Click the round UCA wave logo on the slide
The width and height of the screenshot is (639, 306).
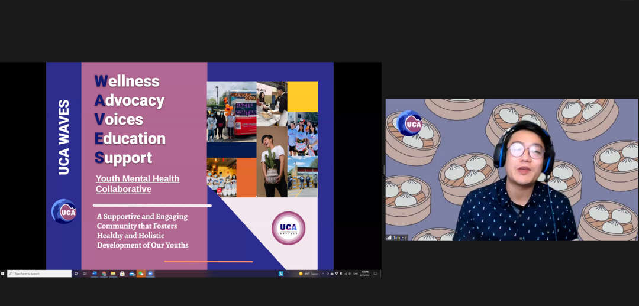[64, 211]
